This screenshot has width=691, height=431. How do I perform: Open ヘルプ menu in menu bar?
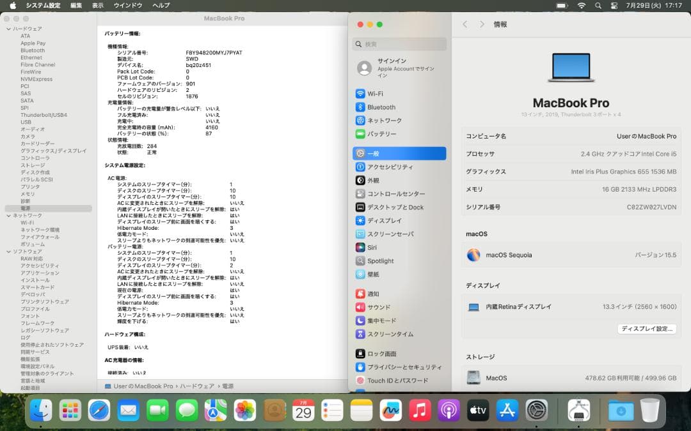pos(161,5)
